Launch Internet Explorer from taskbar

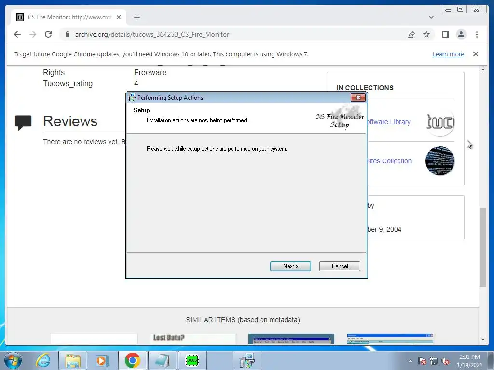(43, 360)
